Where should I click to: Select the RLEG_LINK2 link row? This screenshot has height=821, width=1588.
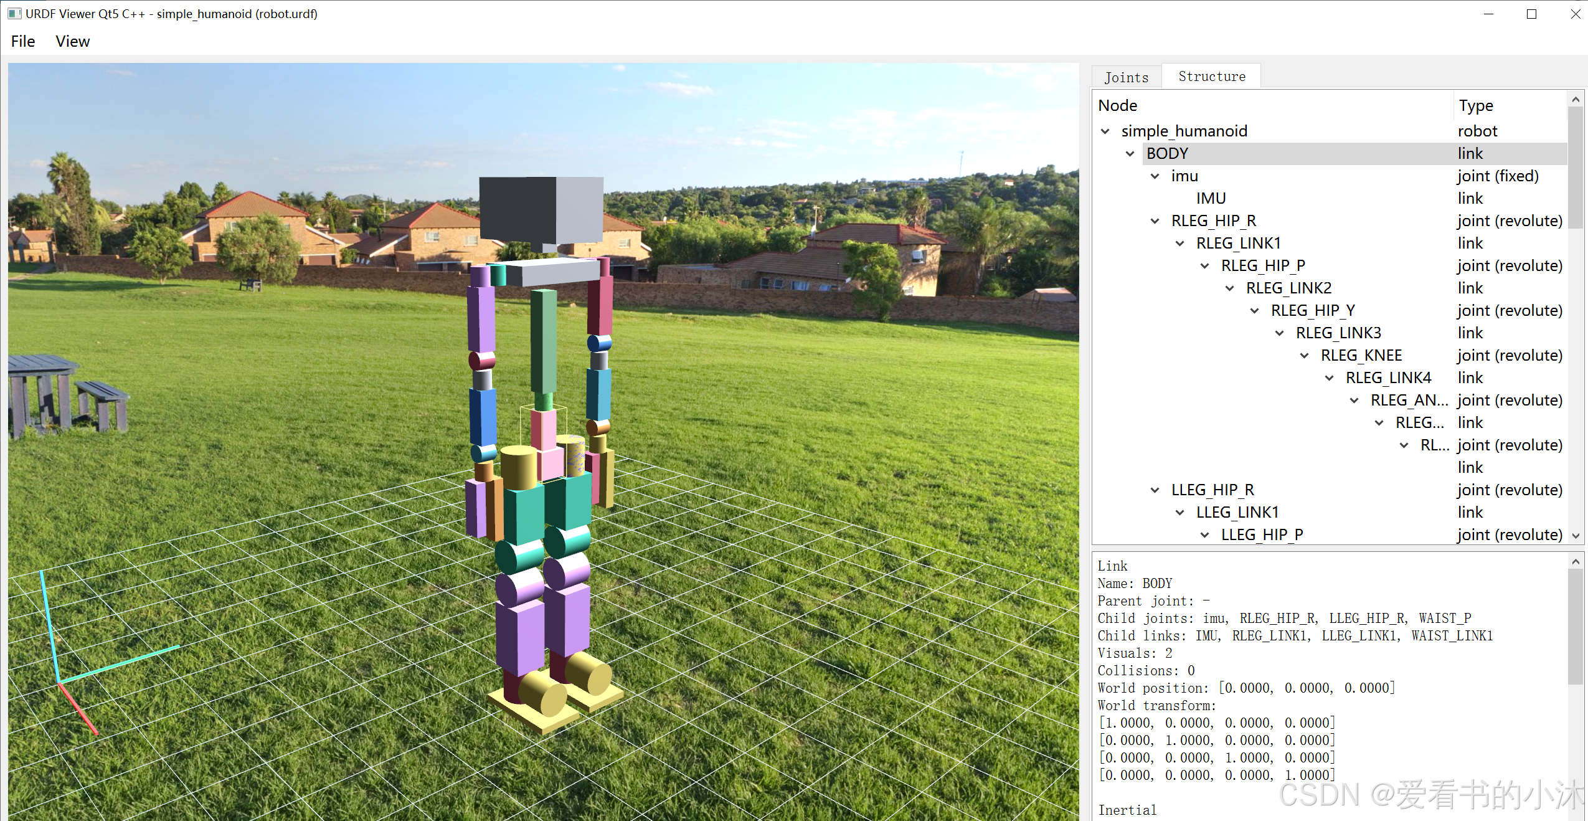(1330, 288)
